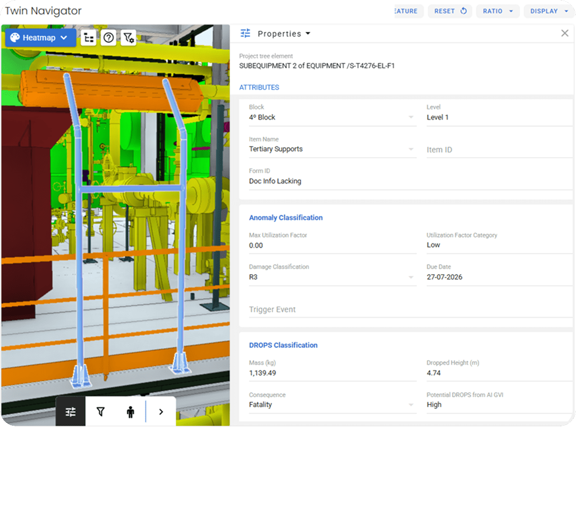Screen dimensions: 576x527
Task: Select the properties sliders icon in bottom toolbar
Action: 71,412
